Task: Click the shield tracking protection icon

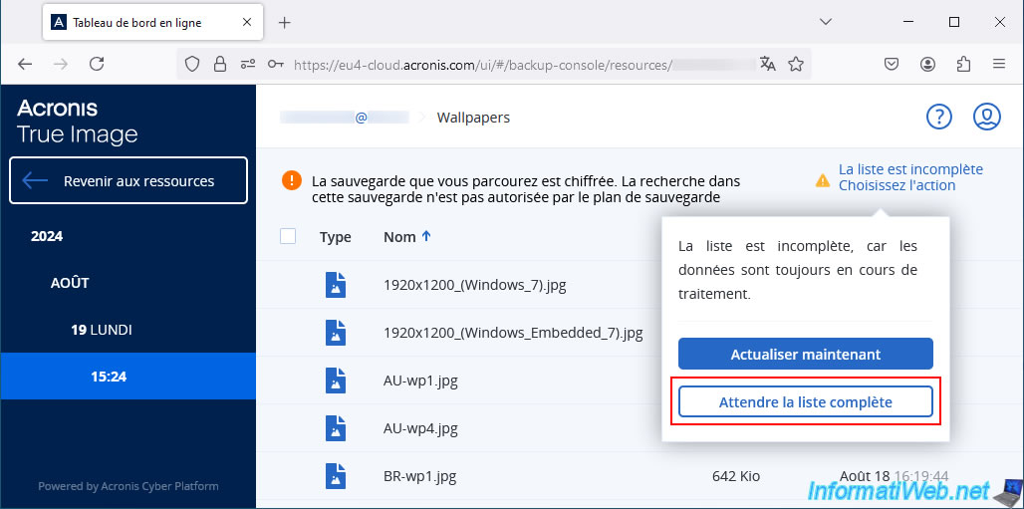Action: click(x=192, y=64)
